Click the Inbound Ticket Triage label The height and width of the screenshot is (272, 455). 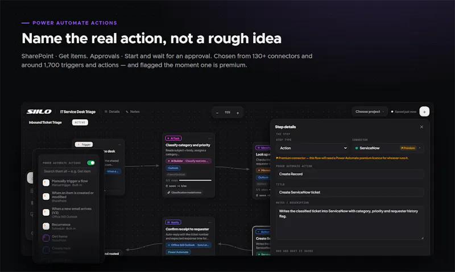45,123
